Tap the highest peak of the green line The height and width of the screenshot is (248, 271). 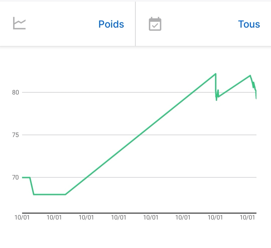[216, 74]
